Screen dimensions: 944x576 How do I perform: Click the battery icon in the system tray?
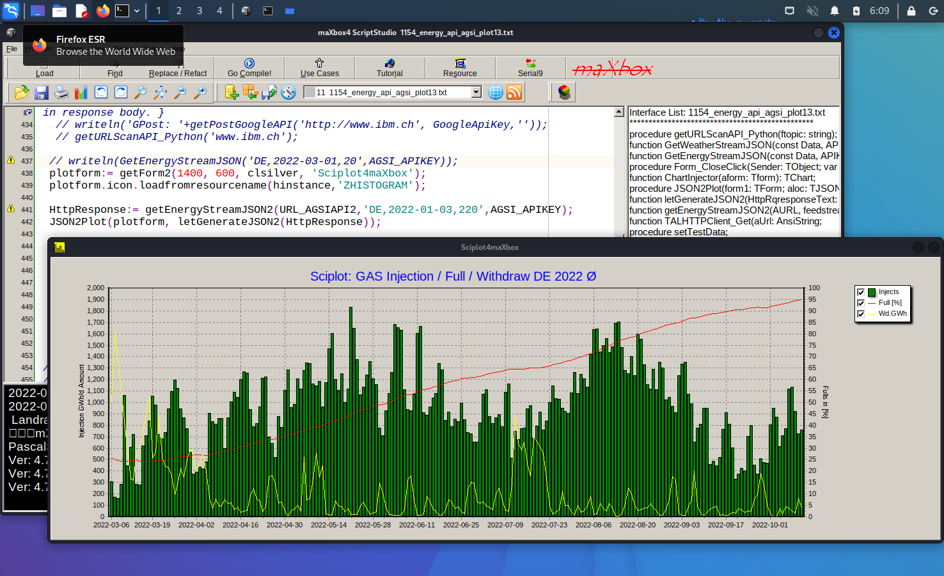[856, 11]
